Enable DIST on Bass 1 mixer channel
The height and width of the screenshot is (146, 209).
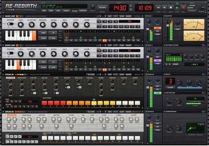click(158, 28)
